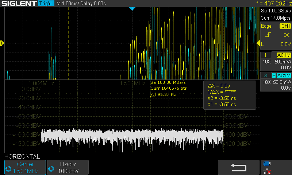This screenshot has width=292, height=175.
Task: Click the SIGLENT logo
Action: [19, 3]
